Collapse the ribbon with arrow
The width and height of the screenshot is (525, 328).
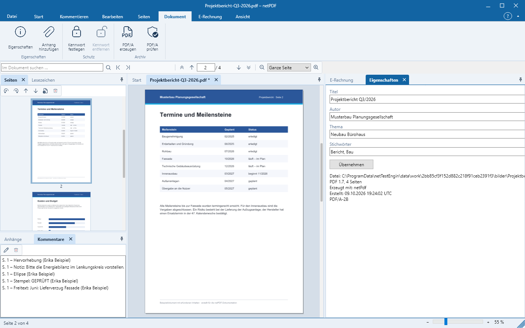point(518,16)
